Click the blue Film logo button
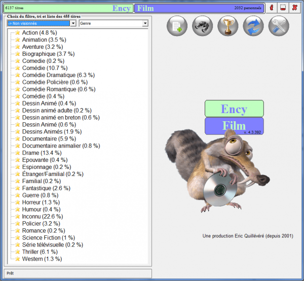The image size is (304, 281). tap(234, 126)
